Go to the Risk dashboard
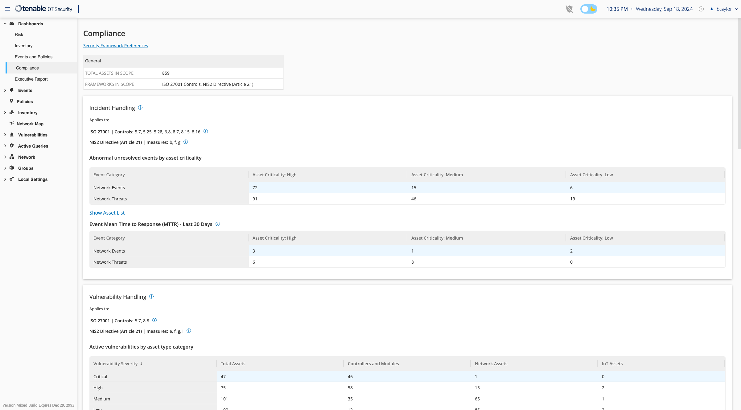The width and height of the screenshot is (741, 410). (19, 35)
